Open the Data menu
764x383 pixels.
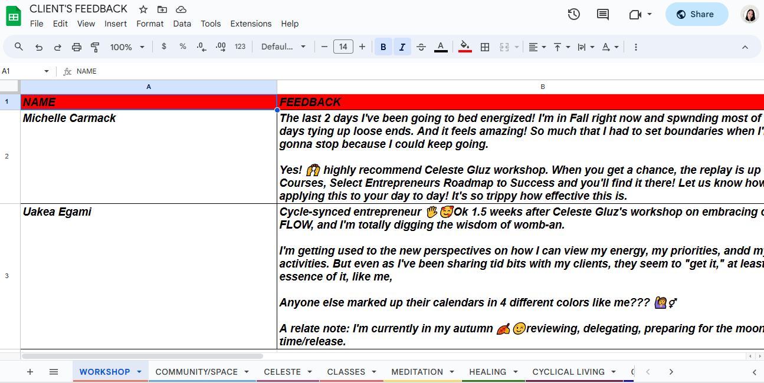click(182, 24)
